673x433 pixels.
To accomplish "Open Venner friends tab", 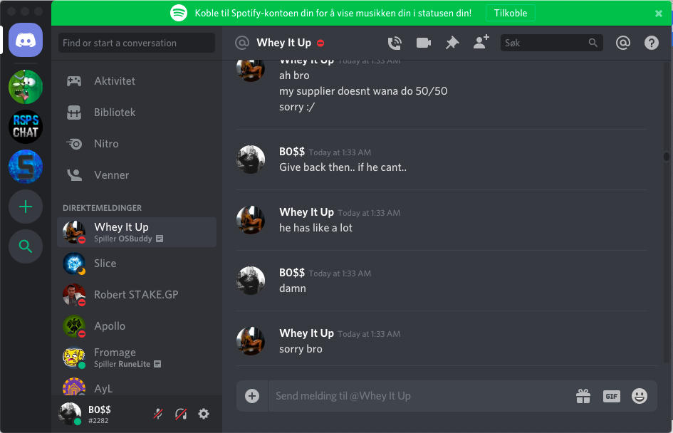I will [x=137, y=175].
